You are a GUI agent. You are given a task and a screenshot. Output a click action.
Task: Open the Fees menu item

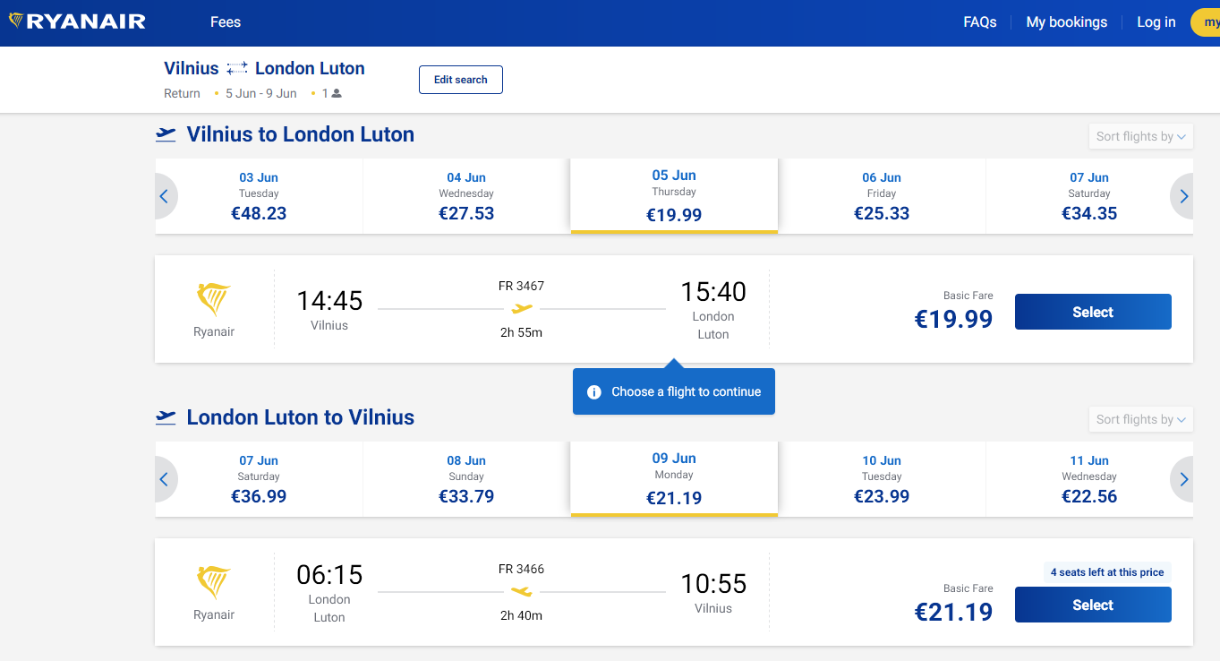coord(226,22)
